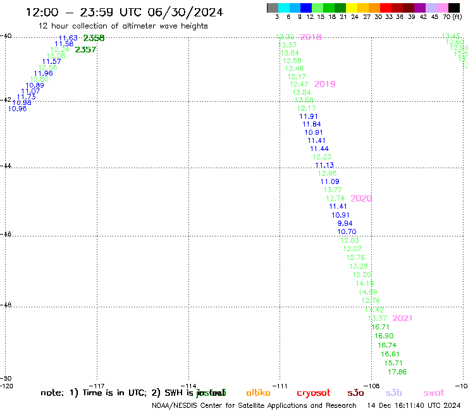Select the yellow 24 ft legend swatch

tap(352, 8)
